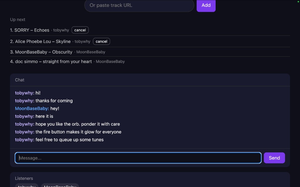Click the "feel free to queue up some tunes" message

coord(69,140)
